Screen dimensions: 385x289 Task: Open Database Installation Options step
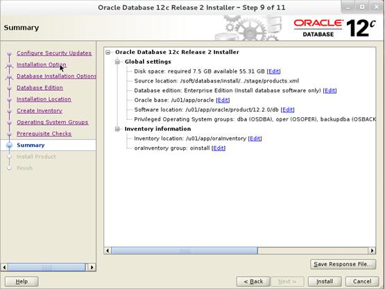[56, 76]
